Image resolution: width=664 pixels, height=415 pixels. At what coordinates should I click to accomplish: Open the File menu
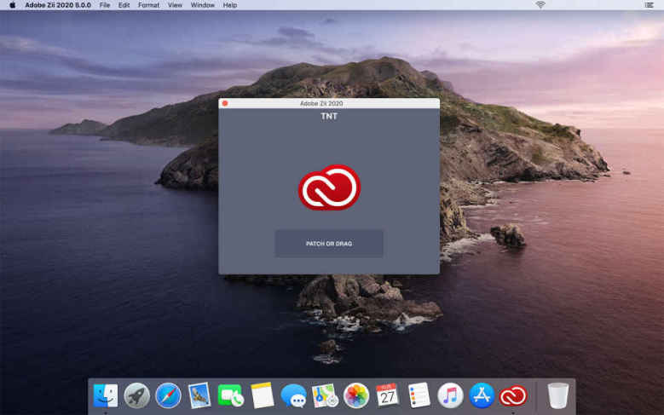105,5
